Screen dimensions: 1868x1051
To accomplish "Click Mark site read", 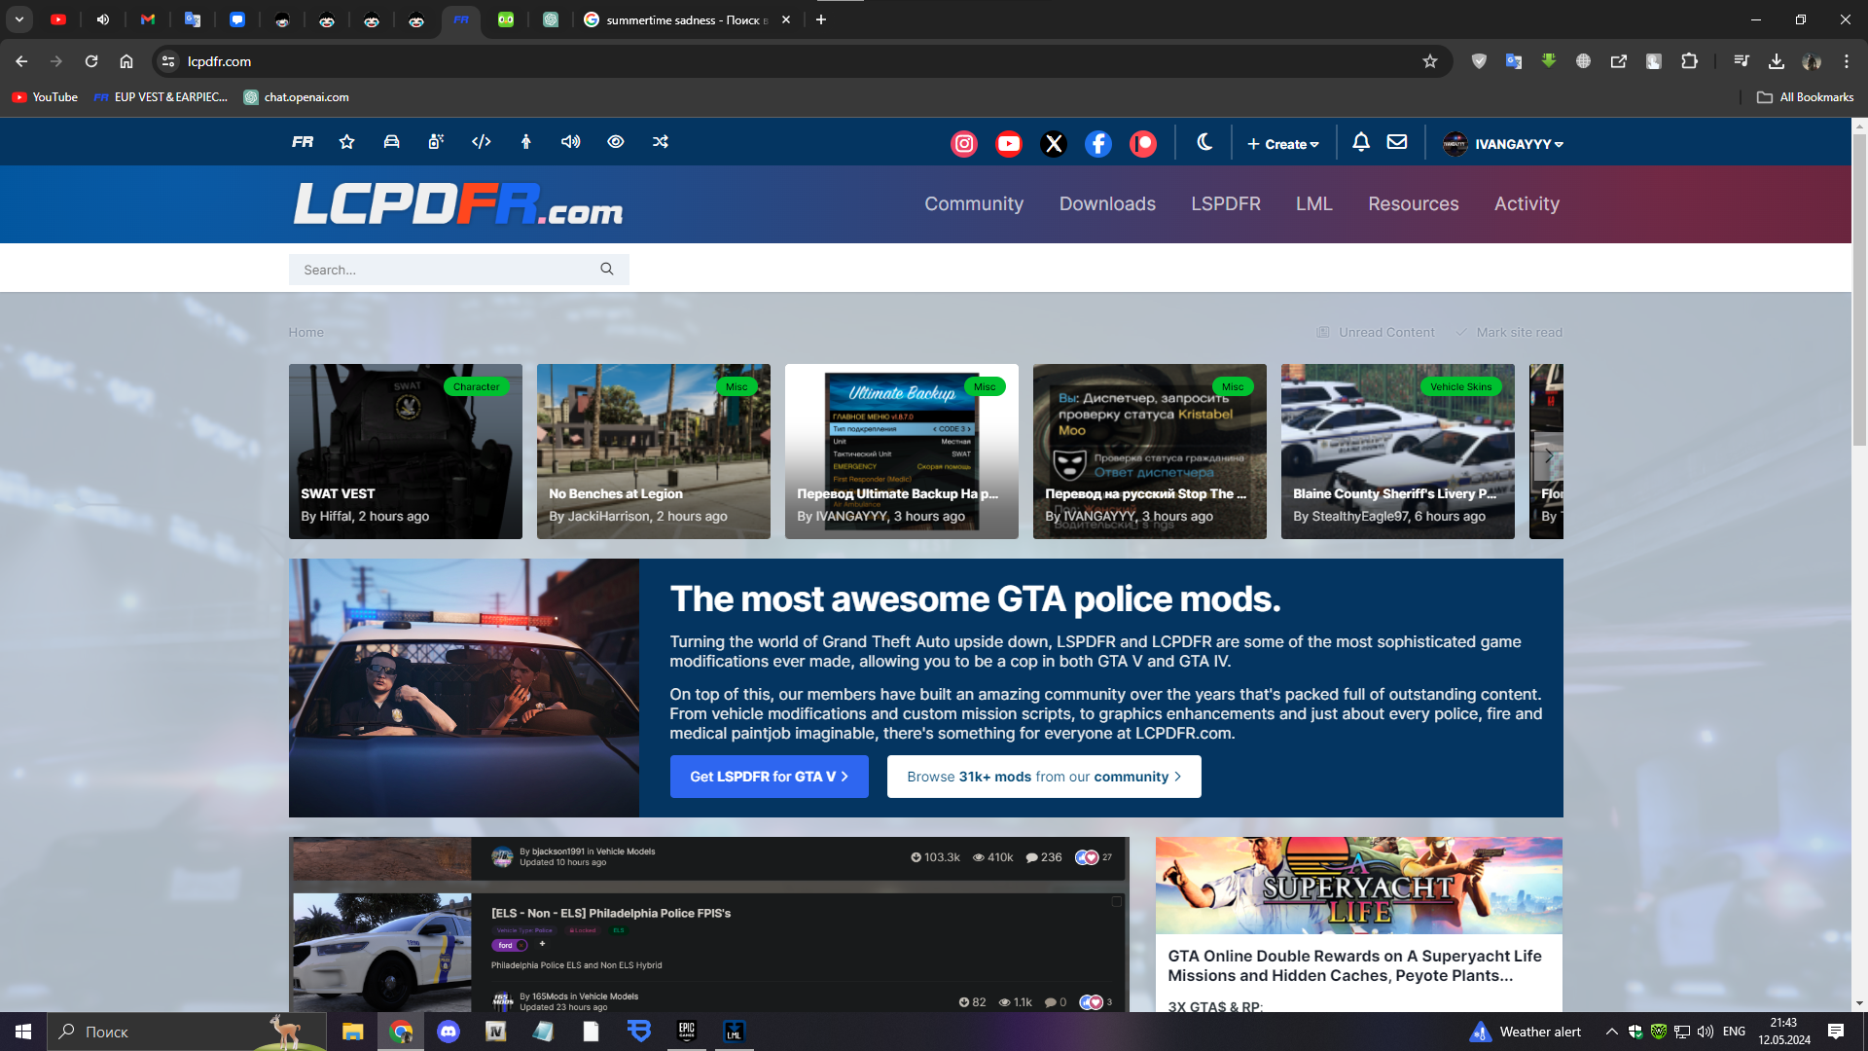I will click(1509, 333).
